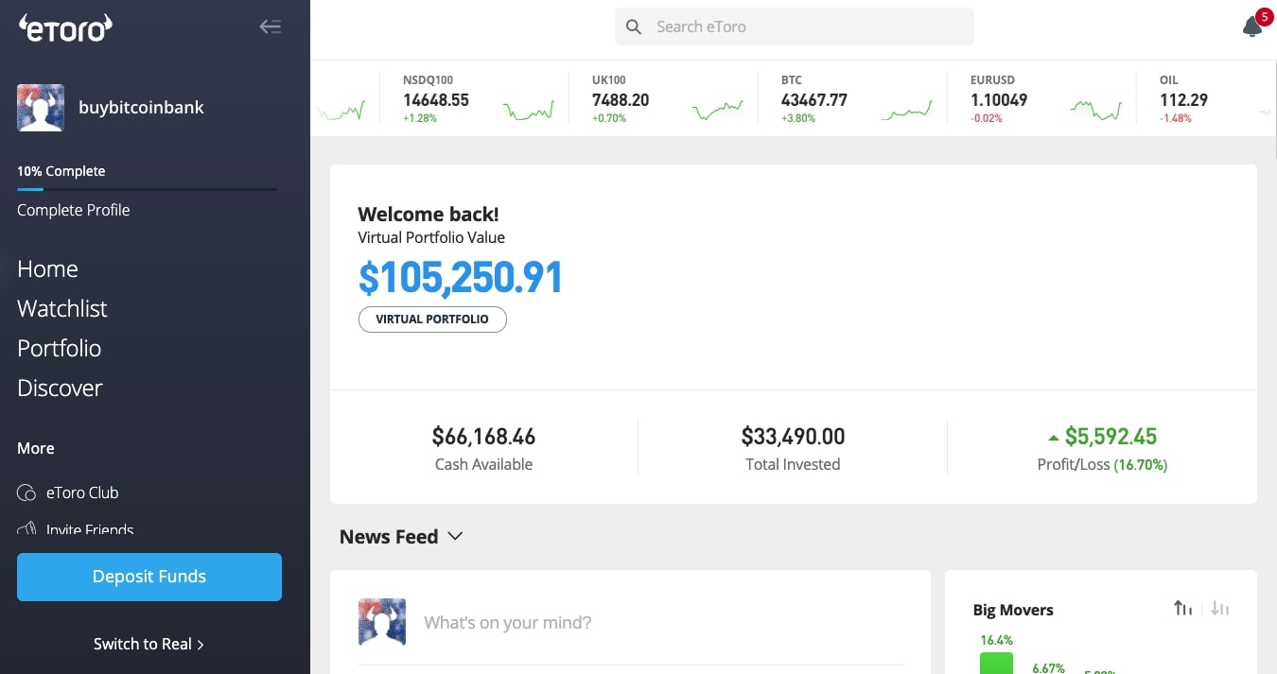Click the avatar in the post box

[x=382, y=622]
